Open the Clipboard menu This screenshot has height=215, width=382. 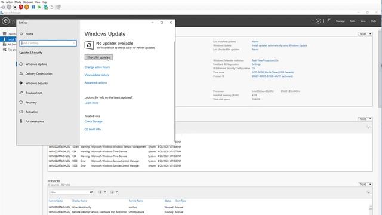click(x=28, y=2)
